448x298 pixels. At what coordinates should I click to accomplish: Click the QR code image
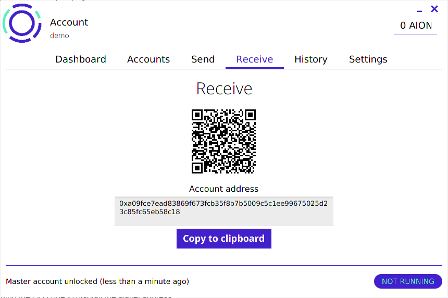pos(223,141)
